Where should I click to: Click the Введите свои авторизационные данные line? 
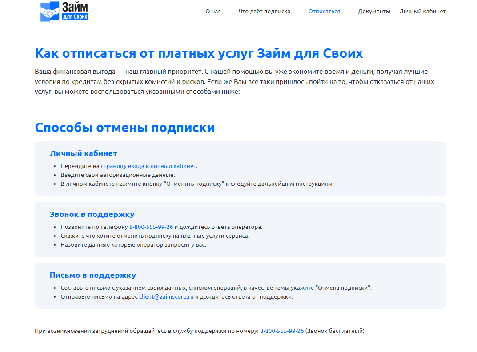pyautogui.click(x=118, y=175)
